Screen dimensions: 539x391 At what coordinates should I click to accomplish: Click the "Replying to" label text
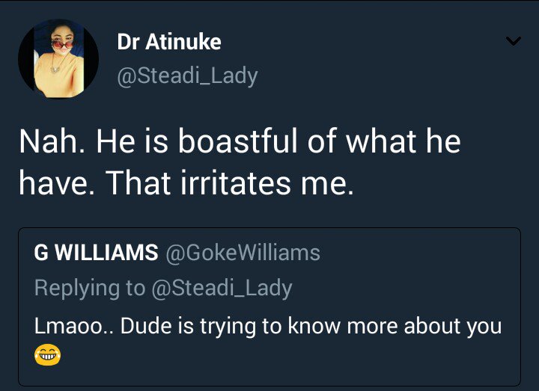pos(91,288)
